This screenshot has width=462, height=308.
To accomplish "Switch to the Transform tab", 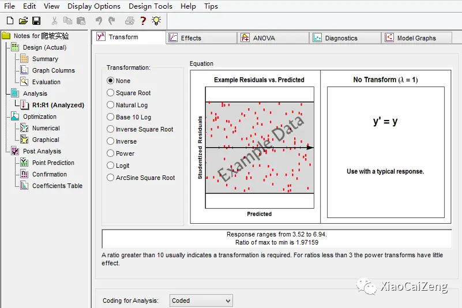I will coord(129,37).
